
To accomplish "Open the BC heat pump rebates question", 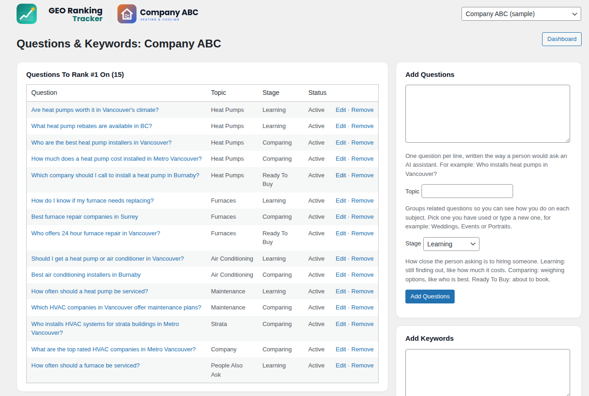I will 92,126.
